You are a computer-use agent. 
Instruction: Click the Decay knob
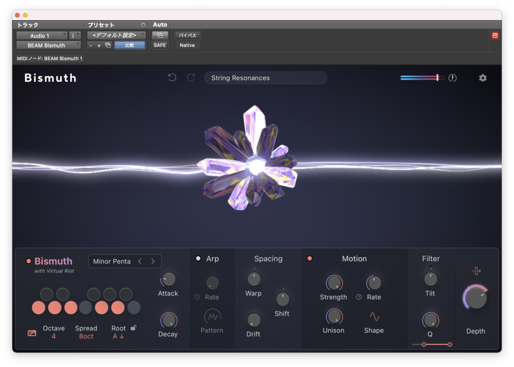(169, 320)
